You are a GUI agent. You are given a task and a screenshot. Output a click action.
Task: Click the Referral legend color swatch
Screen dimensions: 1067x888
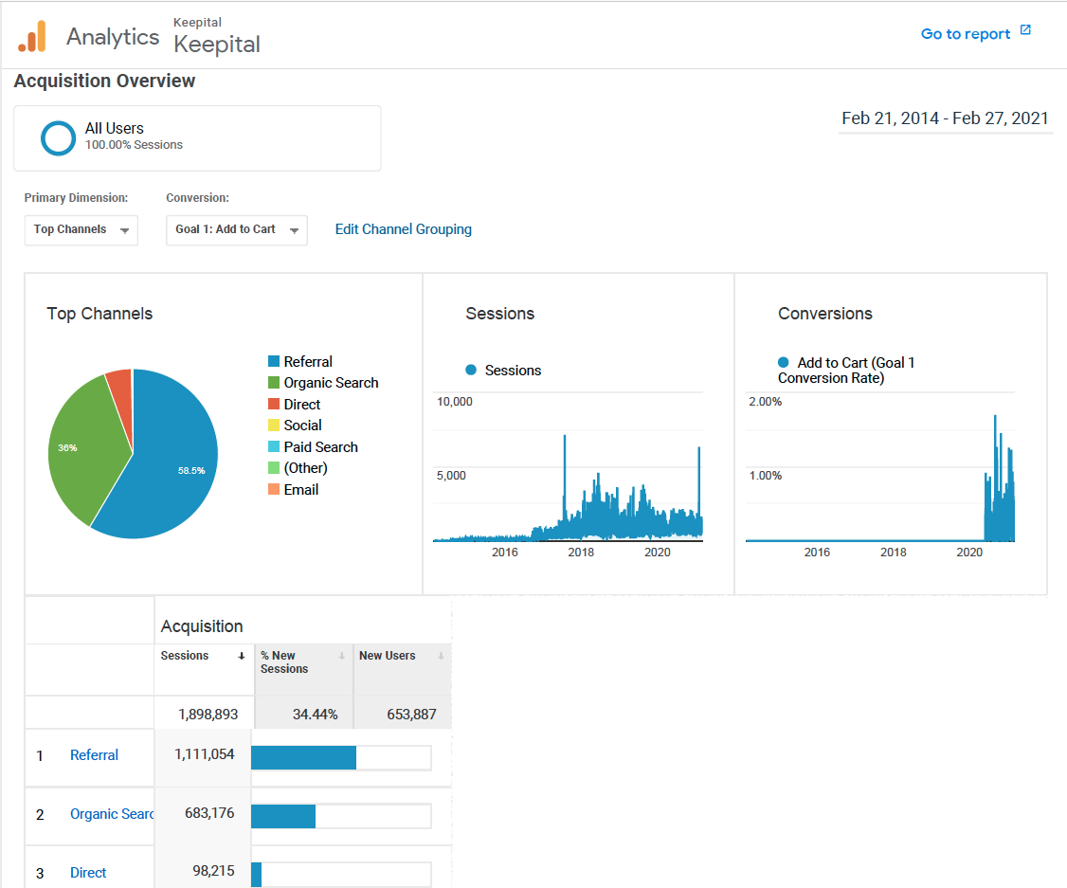[274, 362]
